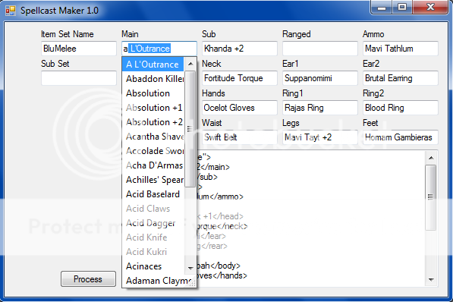Choose Abaddon Killer from the suggestions
The image size is (453, 302).
153,79
